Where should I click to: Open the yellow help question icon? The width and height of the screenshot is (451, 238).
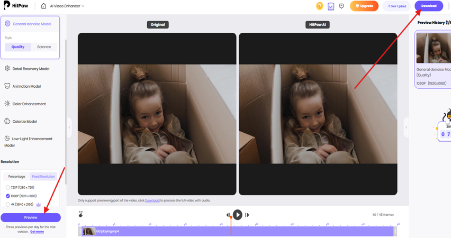(320, 6)
